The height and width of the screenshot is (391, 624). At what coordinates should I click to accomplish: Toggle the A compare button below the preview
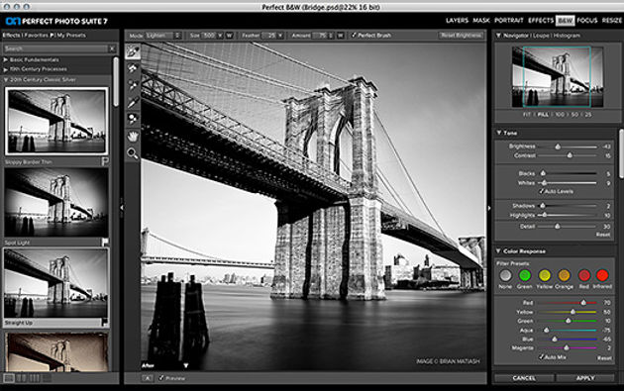point(148,378)
